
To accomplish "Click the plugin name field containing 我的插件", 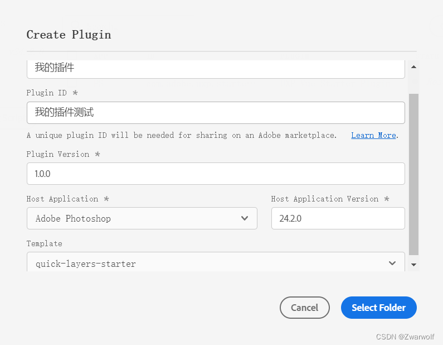I will [216, 69].
